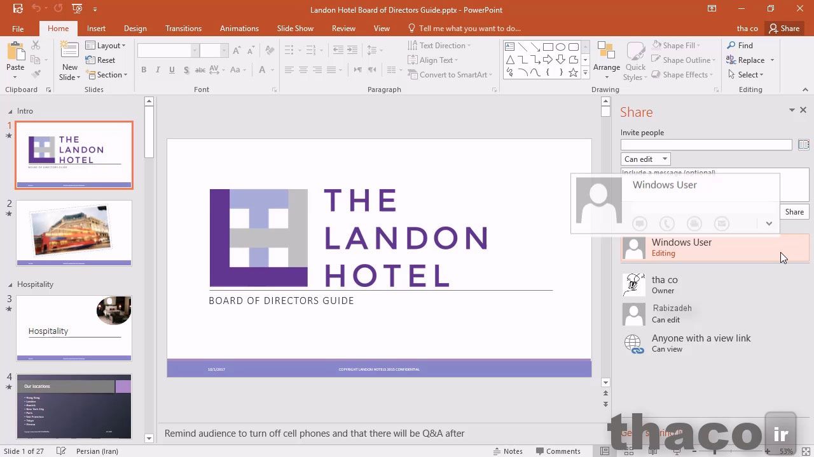The image size is (814, 457).
Task: Open the Layout dropdown
Action: point(106,46)
